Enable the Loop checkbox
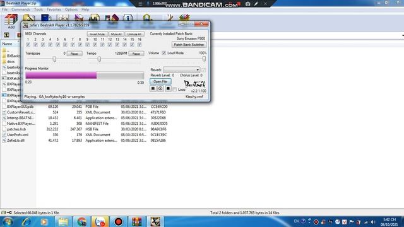The width and height of the screenshot is (404, 227). (x=175, y=90)
